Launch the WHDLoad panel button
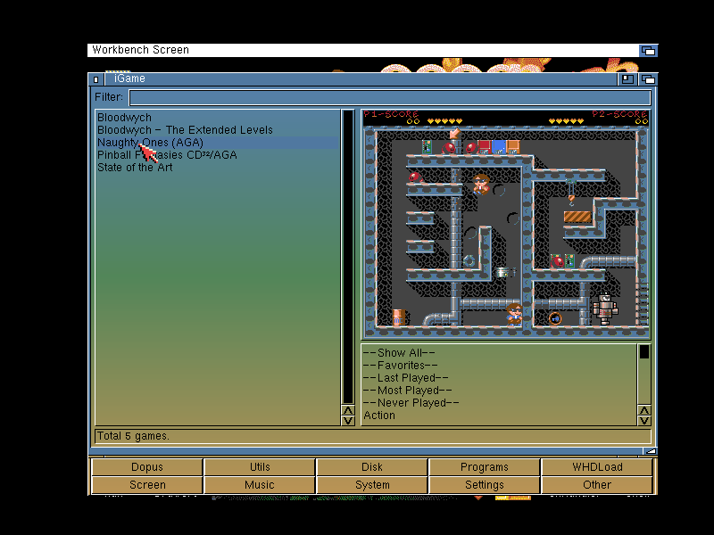 tap(597, 466)
